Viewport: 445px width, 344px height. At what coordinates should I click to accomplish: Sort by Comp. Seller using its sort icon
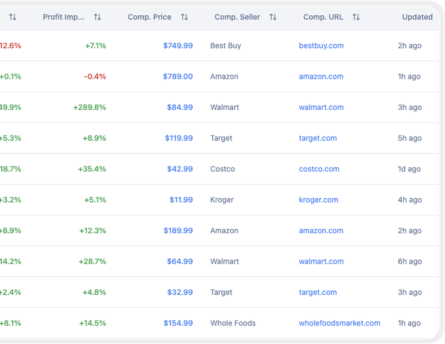pos(273,17)
